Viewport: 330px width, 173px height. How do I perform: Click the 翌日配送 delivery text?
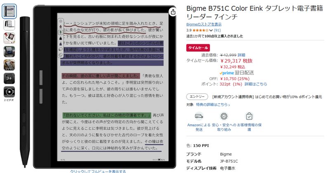point(244,73)
